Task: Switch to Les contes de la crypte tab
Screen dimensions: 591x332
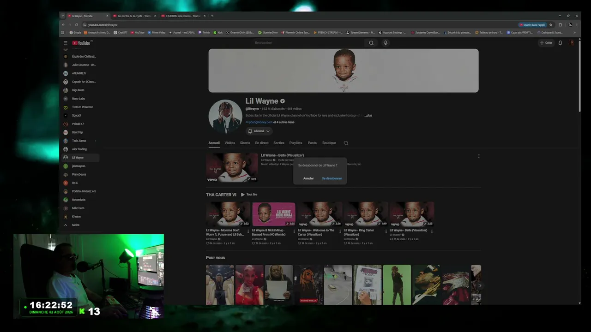Action: 133,16
